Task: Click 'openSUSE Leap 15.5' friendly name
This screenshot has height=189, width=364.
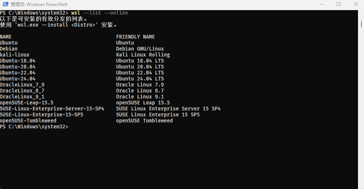Action: click(143, 103)
